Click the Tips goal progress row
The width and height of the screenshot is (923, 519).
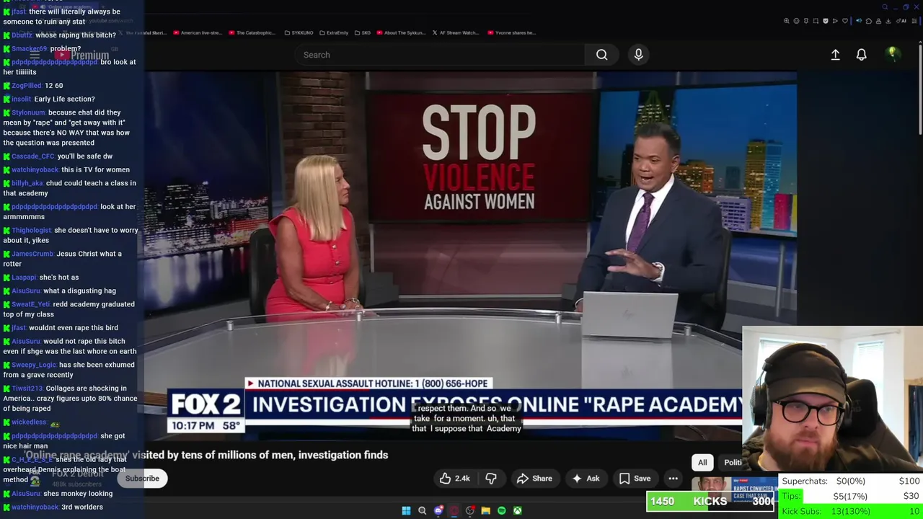pyautogui.click(x=851, y=496)
